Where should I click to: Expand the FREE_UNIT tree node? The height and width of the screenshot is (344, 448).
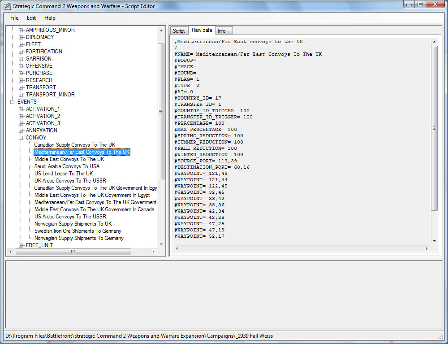click(21, 245)
